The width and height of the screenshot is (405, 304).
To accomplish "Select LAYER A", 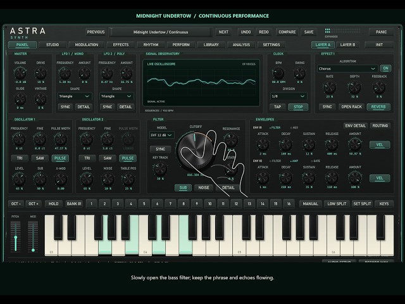I will tap(323, 45).
